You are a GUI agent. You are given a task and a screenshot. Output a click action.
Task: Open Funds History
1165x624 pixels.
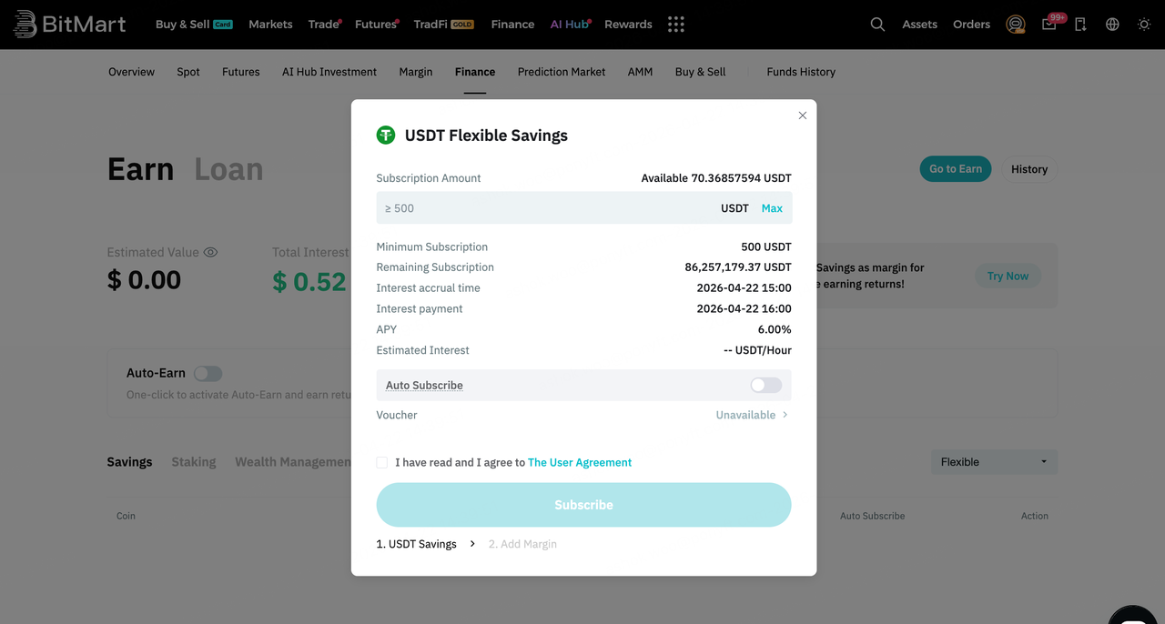tap(801, 72)
